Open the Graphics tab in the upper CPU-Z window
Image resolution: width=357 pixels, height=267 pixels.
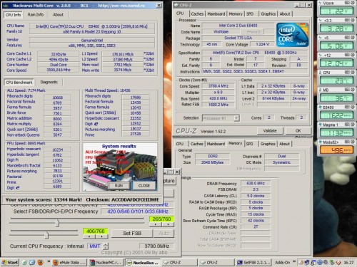point(268,14)
